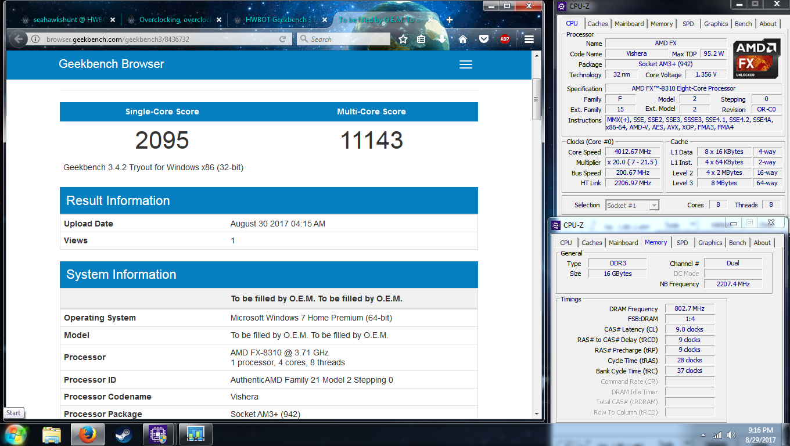The width and height of the screenshot is (790, 446).
Task: Show site information icon in address bar
Action: coord(36,39)
